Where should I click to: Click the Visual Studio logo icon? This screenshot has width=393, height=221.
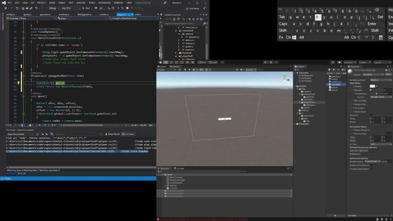pyautogui.click(x=4, y=2)
